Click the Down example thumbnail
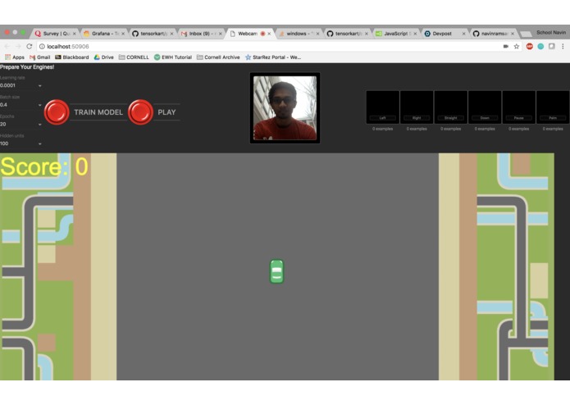The width and height of the screenshot is (570, 405). point(485,107)
